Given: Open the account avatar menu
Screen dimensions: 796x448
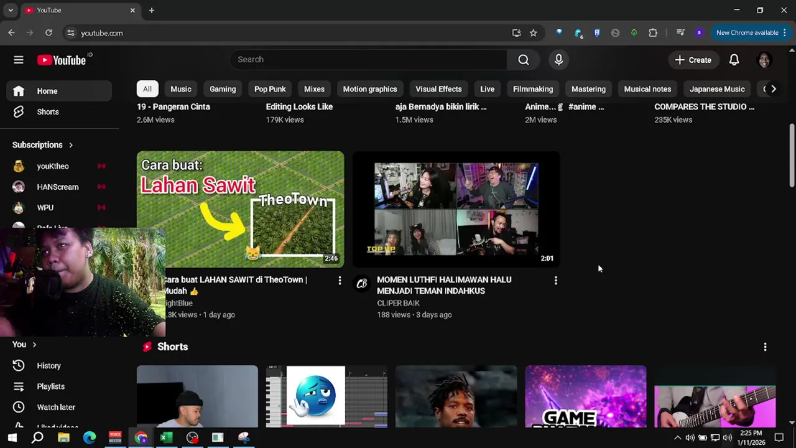Looking at the screenshot, I should point(764,60).
